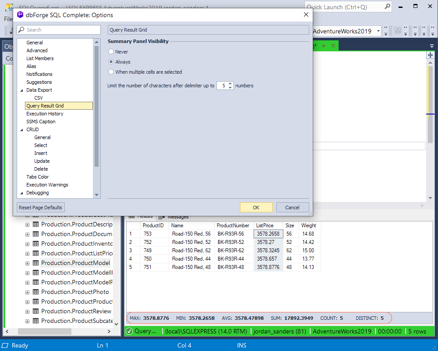Click the query success check icon
This screenshot has width=438, height=351.
click(x=129, y=331)
